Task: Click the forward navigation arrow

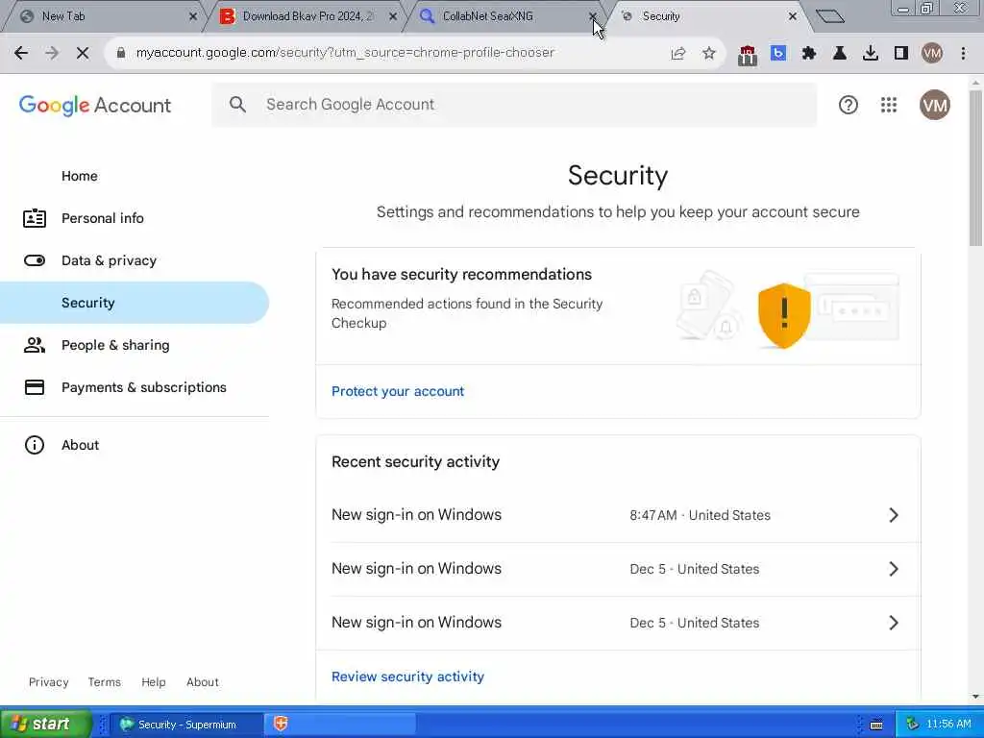Action: coord(52,54)
